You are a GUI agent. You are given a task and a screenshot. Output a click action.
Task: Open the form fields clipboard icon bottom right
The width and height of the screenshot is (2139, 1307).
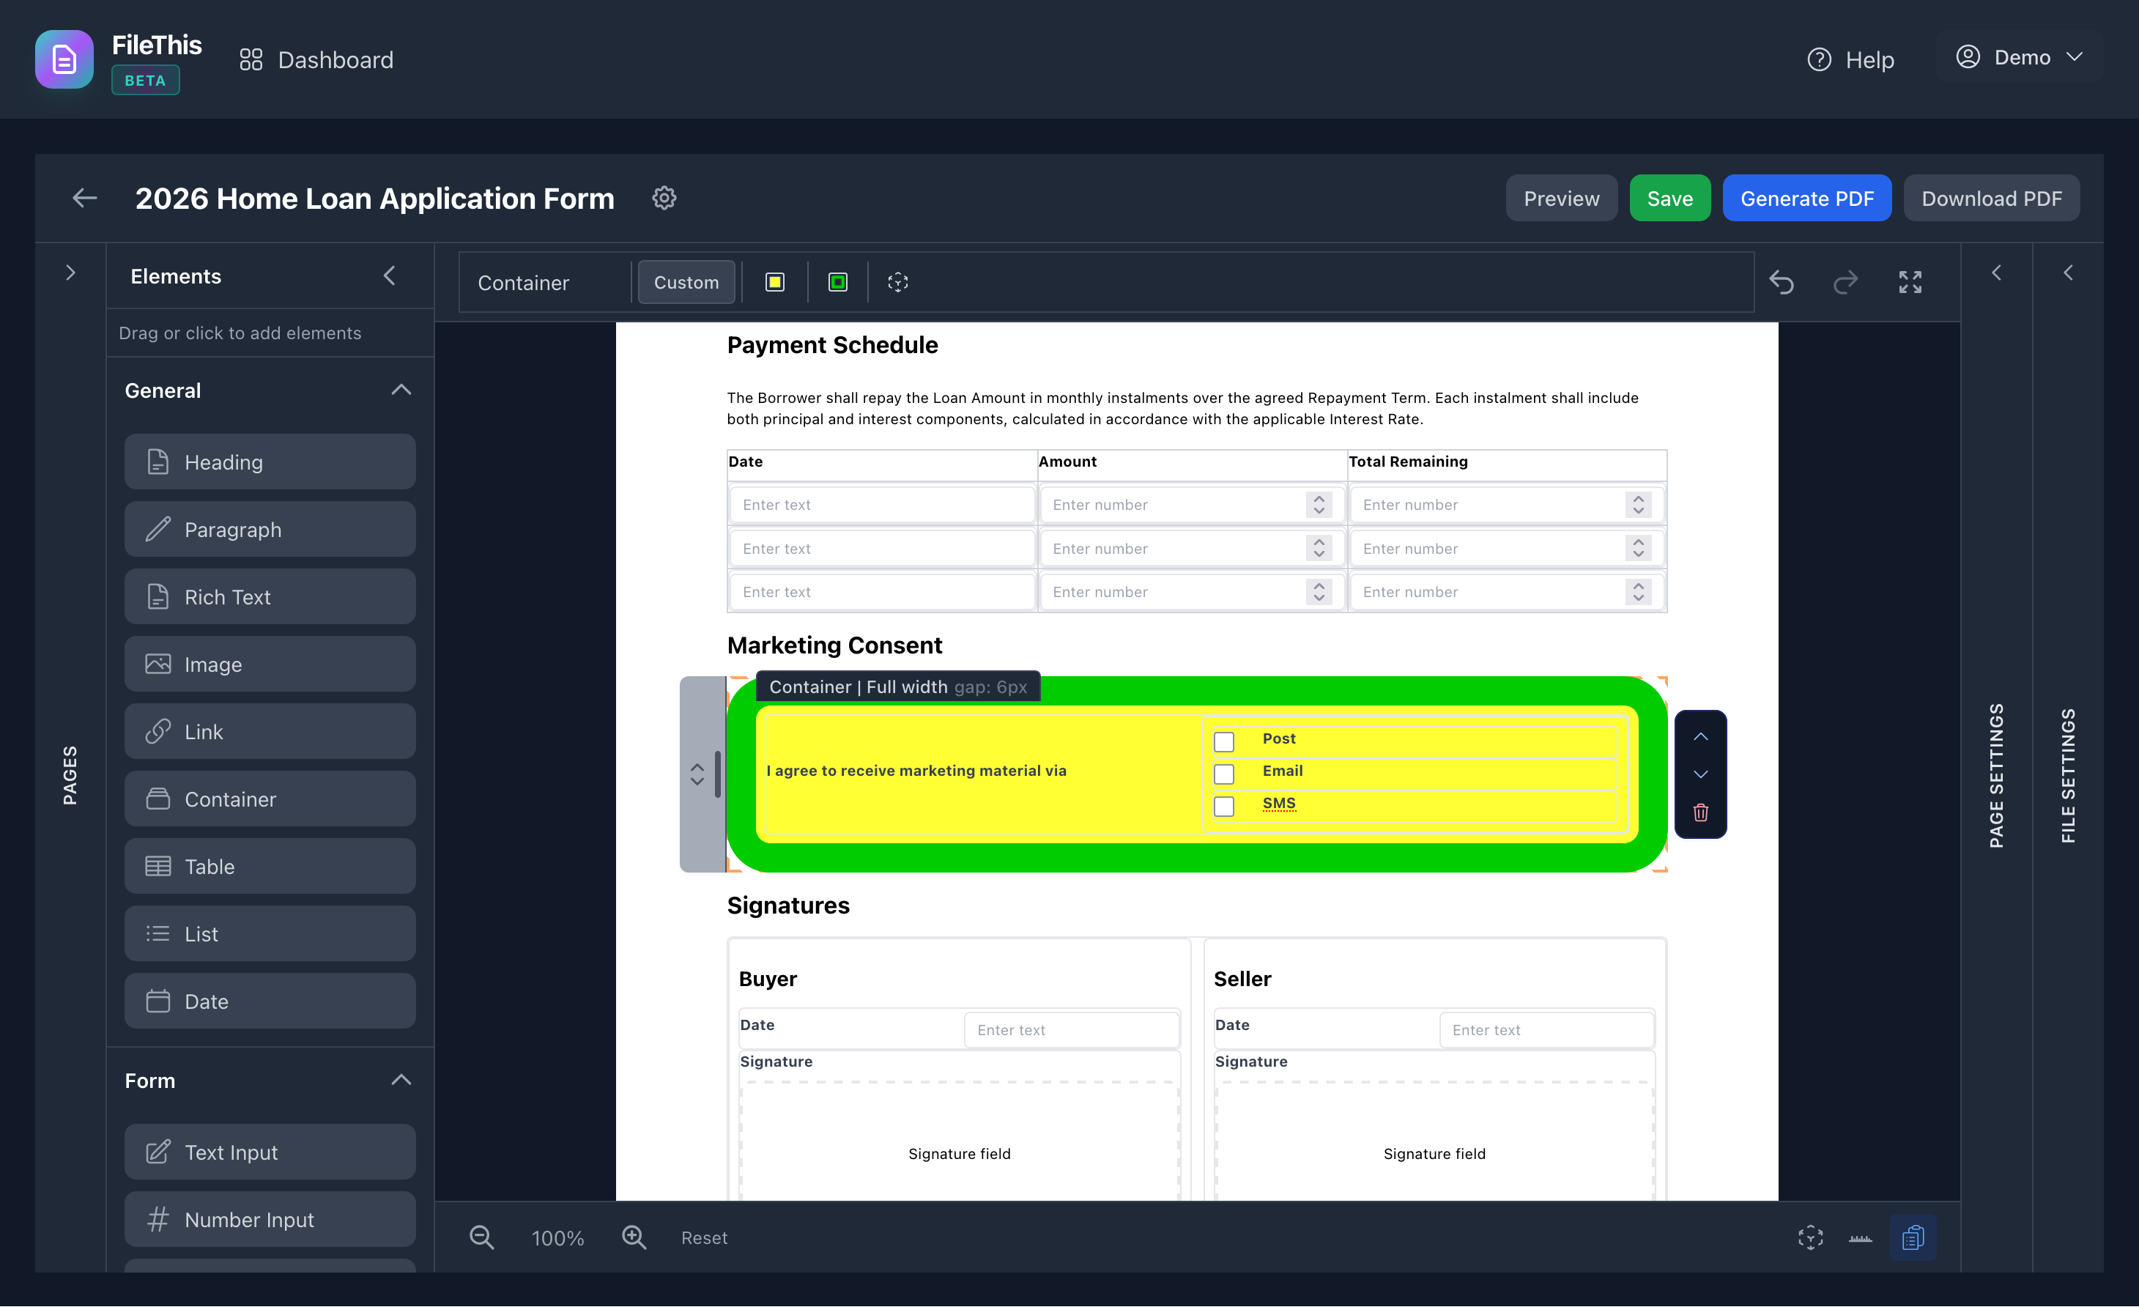(x=1914, y=1237)
